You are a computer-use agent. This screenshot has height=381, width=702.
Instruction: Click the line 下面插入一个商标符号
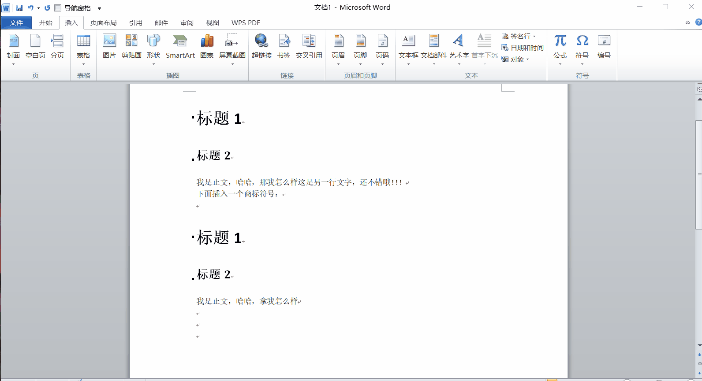238,194
